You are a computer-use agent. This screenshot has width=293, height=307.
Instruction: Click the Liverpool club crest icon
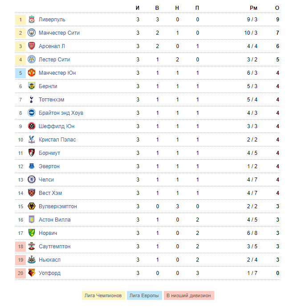click(32, 20)
